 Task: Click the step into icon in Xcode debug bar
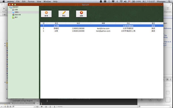[x=50, y=107]
